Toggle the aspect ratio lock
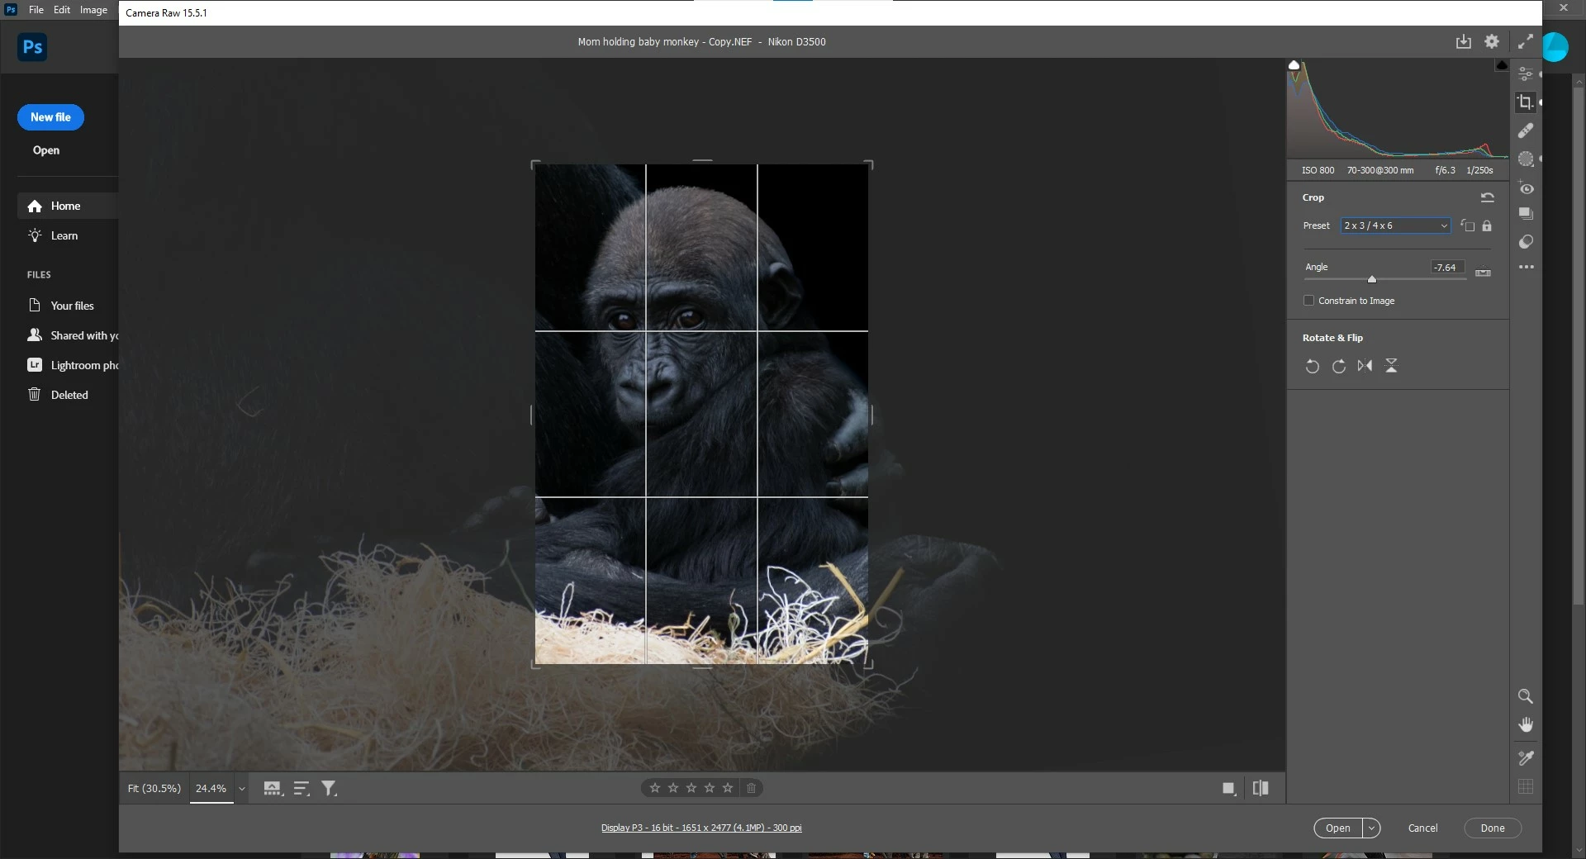 1487,225
